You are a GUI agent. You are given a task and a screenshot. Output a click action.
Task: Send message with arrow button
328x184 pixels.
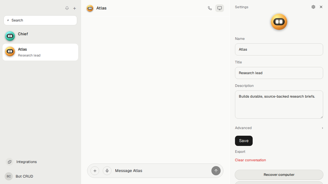click(x=216, y=171)
